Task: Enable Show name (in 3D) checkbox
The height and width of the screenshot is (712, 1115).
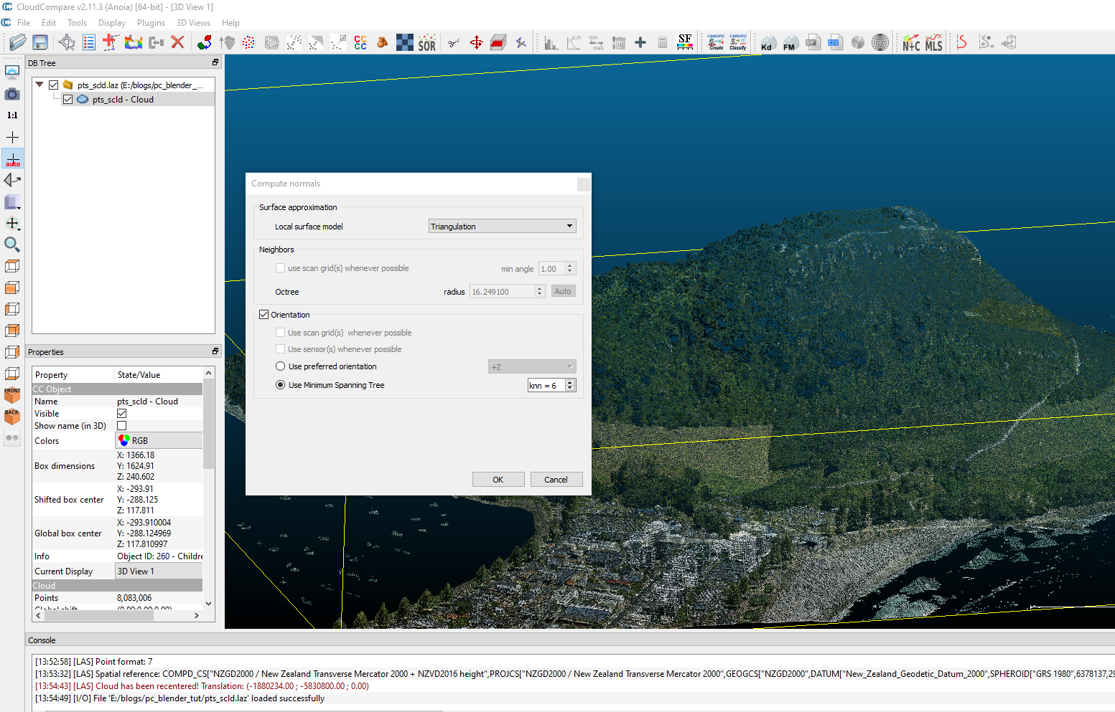Action: (x=122, y=426)
